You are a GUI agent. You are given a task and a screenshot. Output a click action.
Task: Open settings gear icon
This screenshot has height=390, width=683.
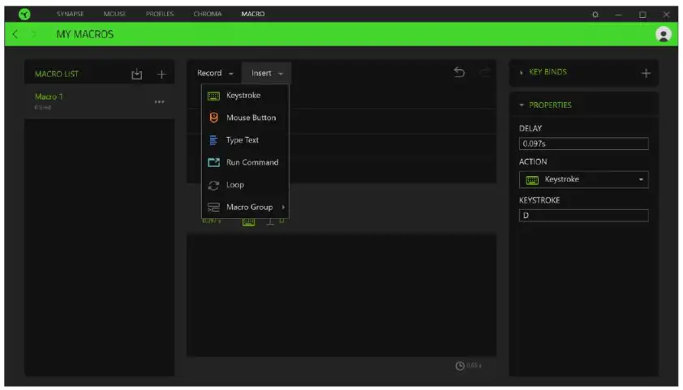595,15
